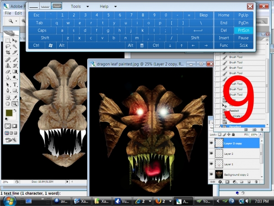Image resolution: width=274 pixels, height=206 pixels.
Task: Hide Layer 1 with eye icon
Action: (211, 164)
